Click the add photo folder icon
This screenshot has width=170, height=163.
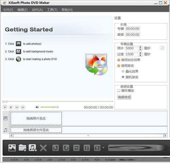22,148
